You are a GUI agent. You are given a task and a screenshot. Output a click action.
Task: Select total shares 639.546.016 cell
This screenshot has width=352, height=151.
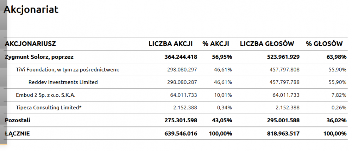click(181, 133)
